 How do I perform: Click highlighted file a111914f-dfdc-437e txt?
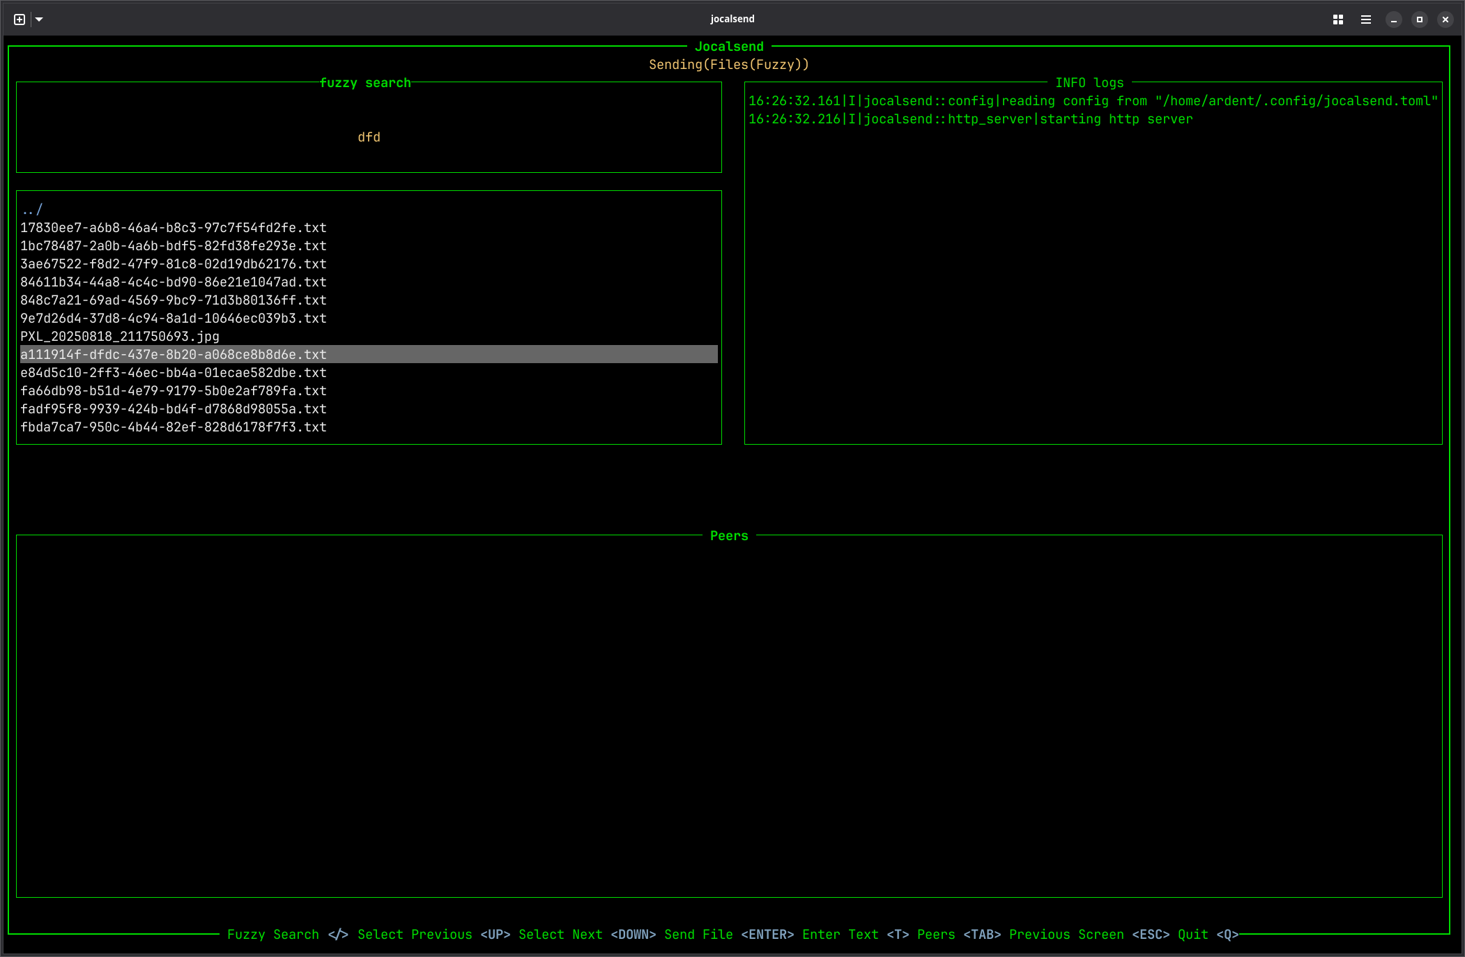point(174,355)
